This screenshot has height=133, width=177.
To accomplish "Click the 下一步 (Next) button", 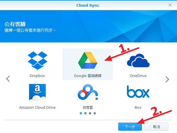I will 130,127.
